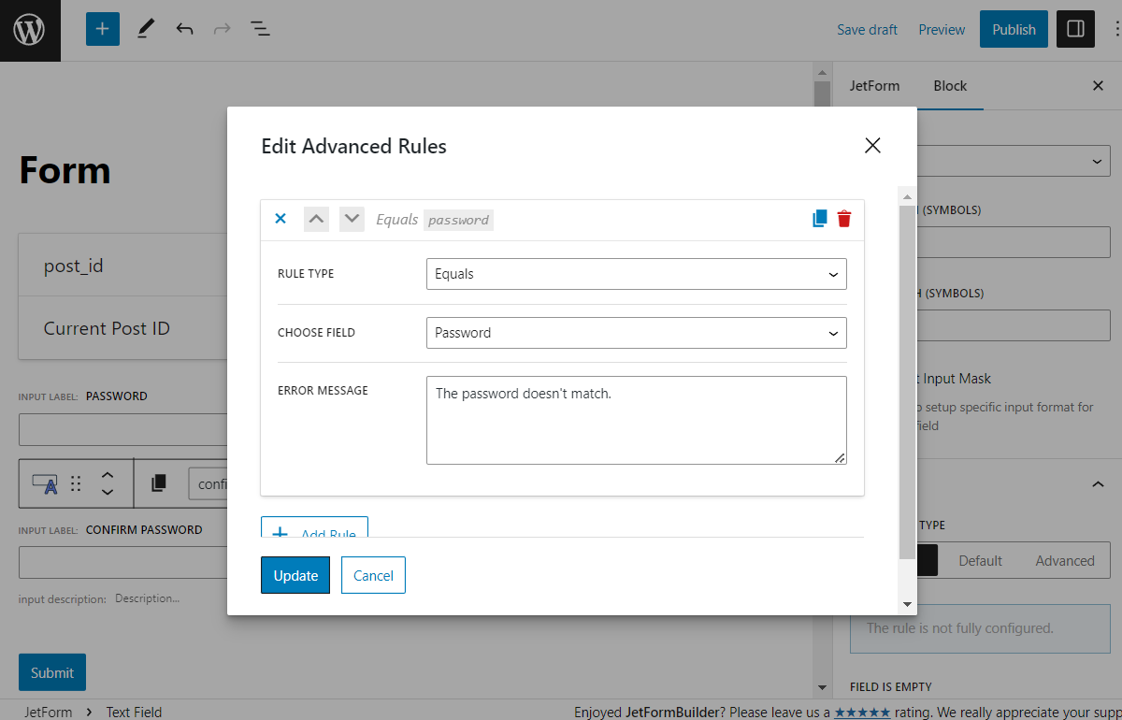Click the Update button
The height and width of the screenshot is (720, 1122).
click(x=295, y=575)
